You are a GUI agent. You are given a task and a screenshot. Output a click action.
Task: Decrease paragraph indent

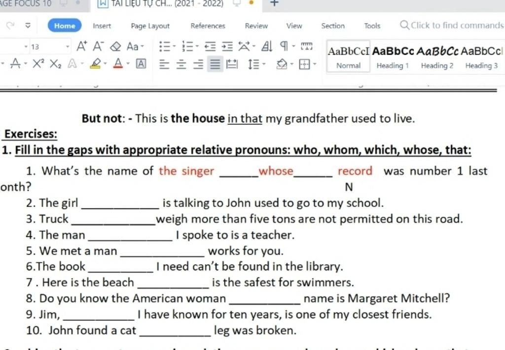(210, 46)
